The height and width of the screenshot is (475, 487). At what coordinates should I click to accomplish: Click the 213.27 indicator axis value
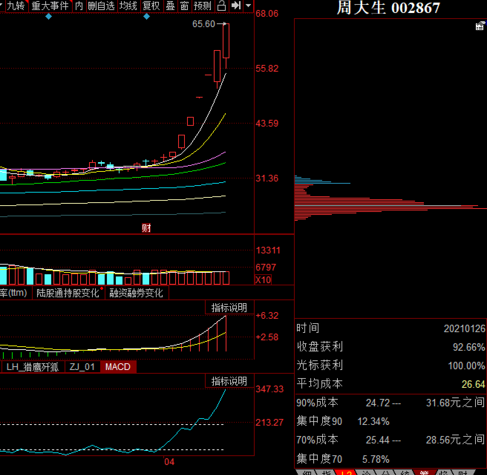[269, 423]
